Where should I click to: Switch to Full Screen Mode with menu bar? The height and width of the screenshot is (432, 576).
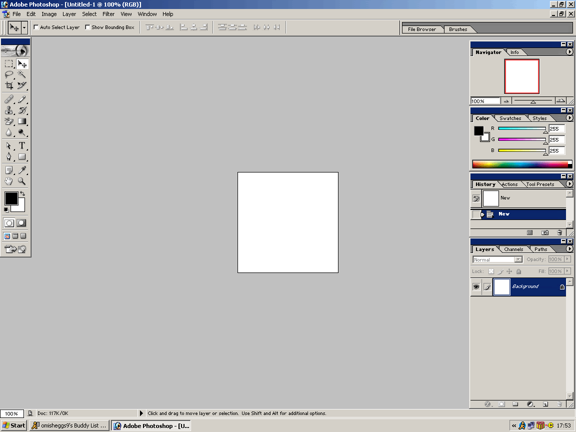coord(15,236)
